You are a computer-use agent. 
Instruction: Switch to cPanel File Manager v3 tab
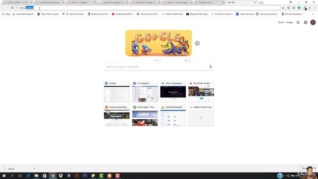tap(145, 2)
